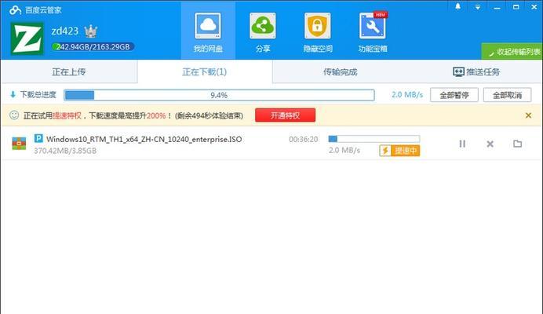Click the ISO file archive icon
The height and width of the screenshot is (314, 543).
tap(19, 143)
